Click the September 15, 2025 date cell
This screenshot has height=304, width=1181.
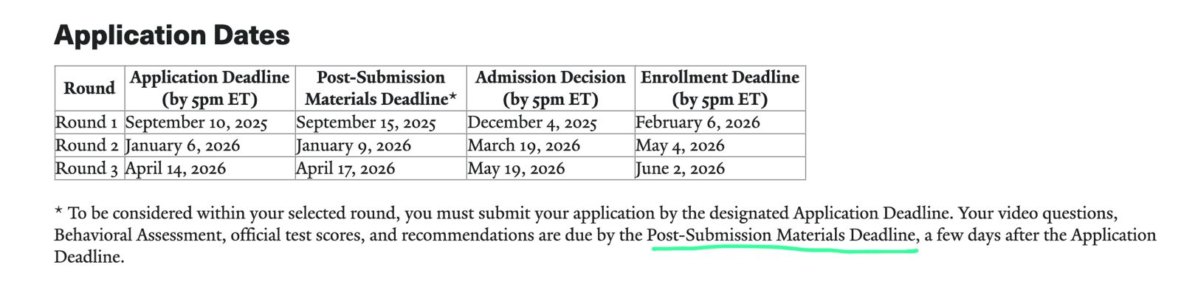point(366,122)
